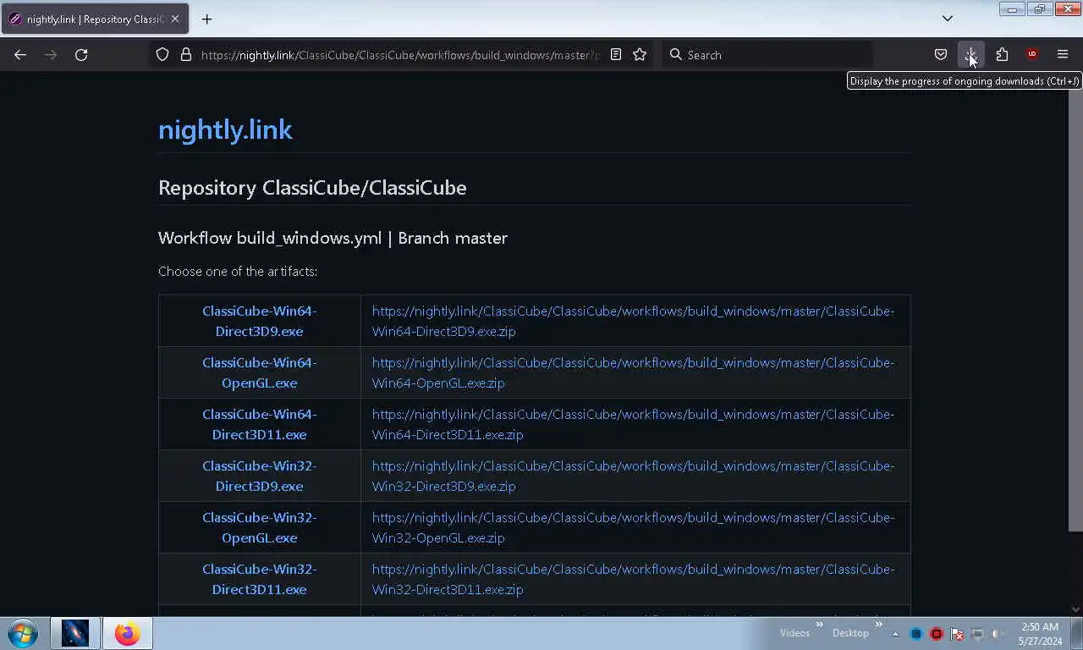Open the blue circle tray icon
The width and height of the screenshot is (1083, 650).
click(916, 634)
